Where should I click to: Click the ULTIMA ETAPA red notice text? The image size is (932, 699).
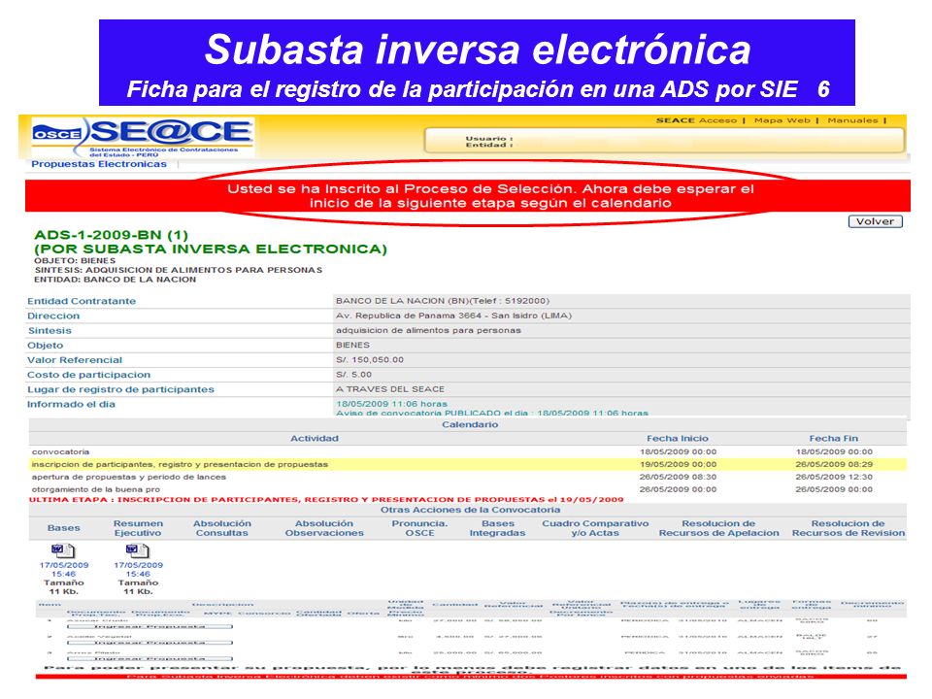click(326, 499)
